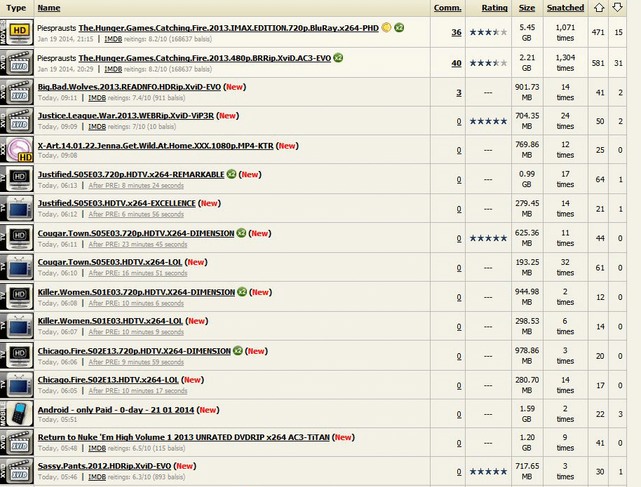Open The.Hunger.Games 480p BRRip XviD torrent
641x487 pixels.
tap(204, 58)
